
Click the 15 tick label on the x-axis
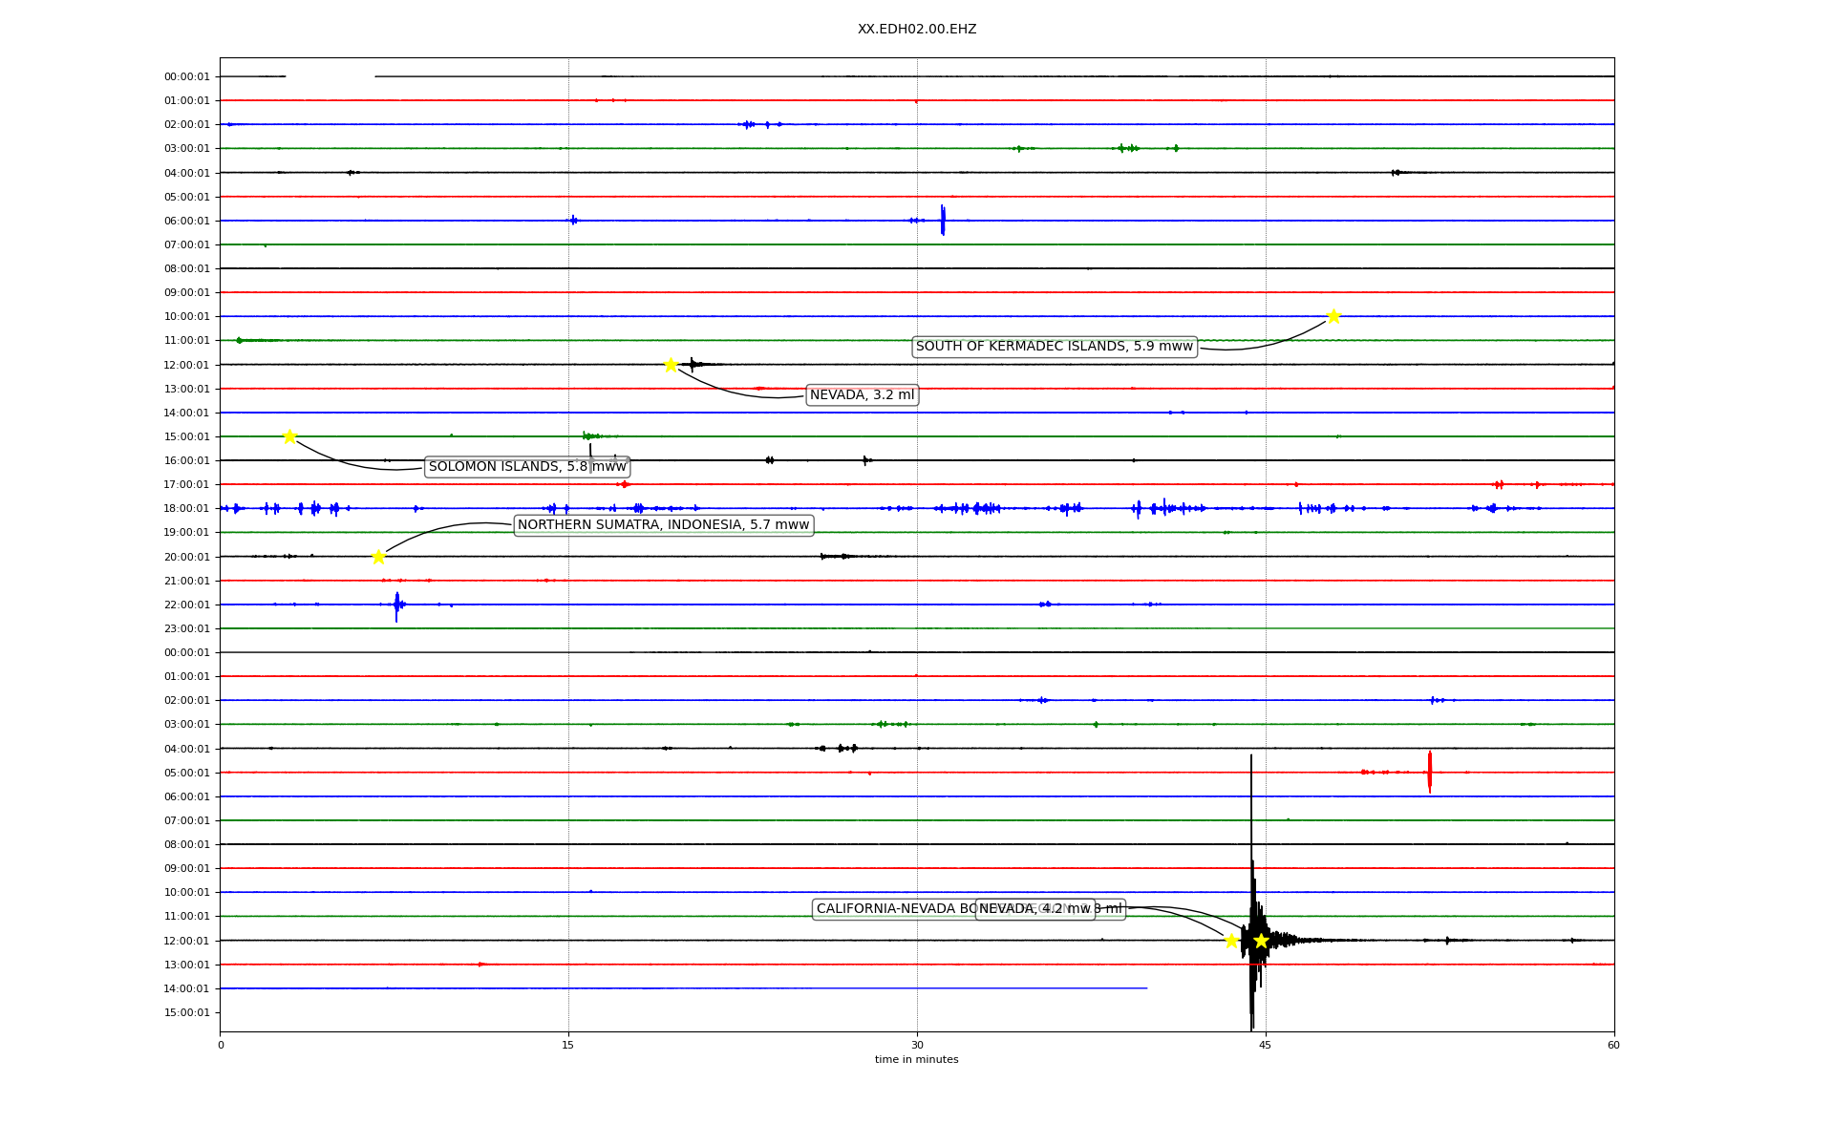(x=568, y=1046)
